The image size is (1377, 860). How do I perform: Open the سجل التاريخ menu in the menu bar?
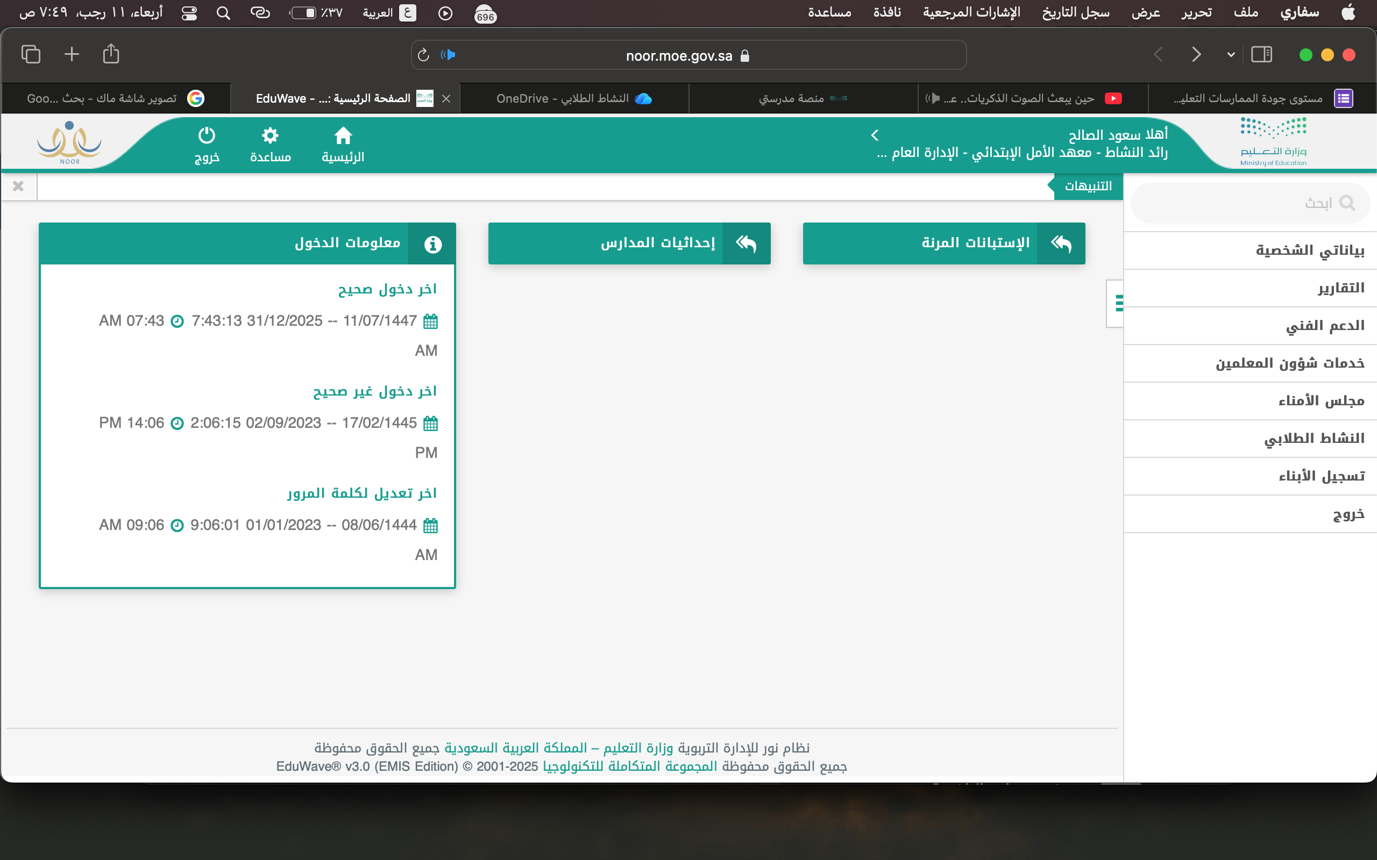pyautogui.click(x=1075, y=12)
